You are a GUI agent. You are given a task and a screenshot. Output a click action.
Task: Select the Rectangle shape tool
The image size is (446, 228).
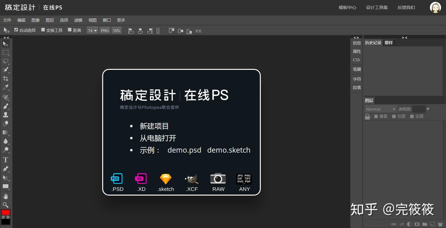(6, 186)
